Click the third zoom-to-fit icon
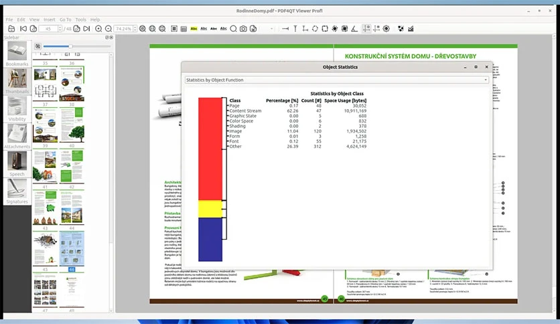The height and width of the screenshot is (324, 560). click(163, 29)
